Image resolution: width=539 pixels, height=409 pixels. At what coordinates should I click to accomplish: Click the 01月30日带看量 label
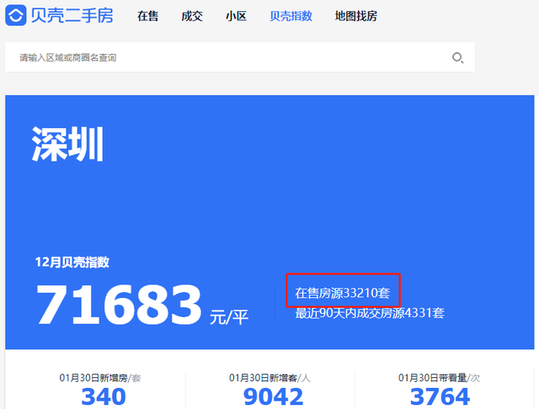(x=440, y=378)
